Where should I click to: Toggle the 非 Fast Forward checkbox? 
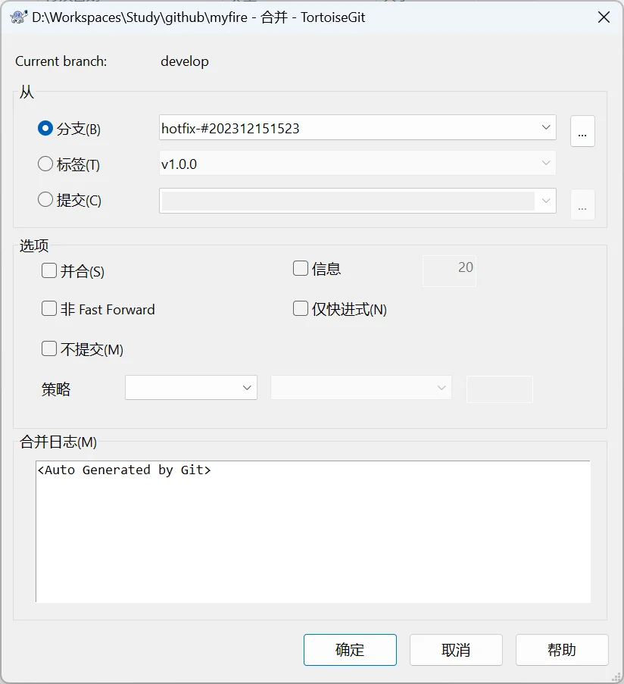49,309
